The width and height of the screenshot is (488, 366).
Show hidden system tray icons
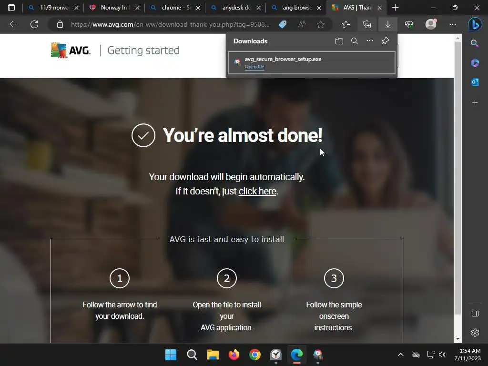[401, 355]
